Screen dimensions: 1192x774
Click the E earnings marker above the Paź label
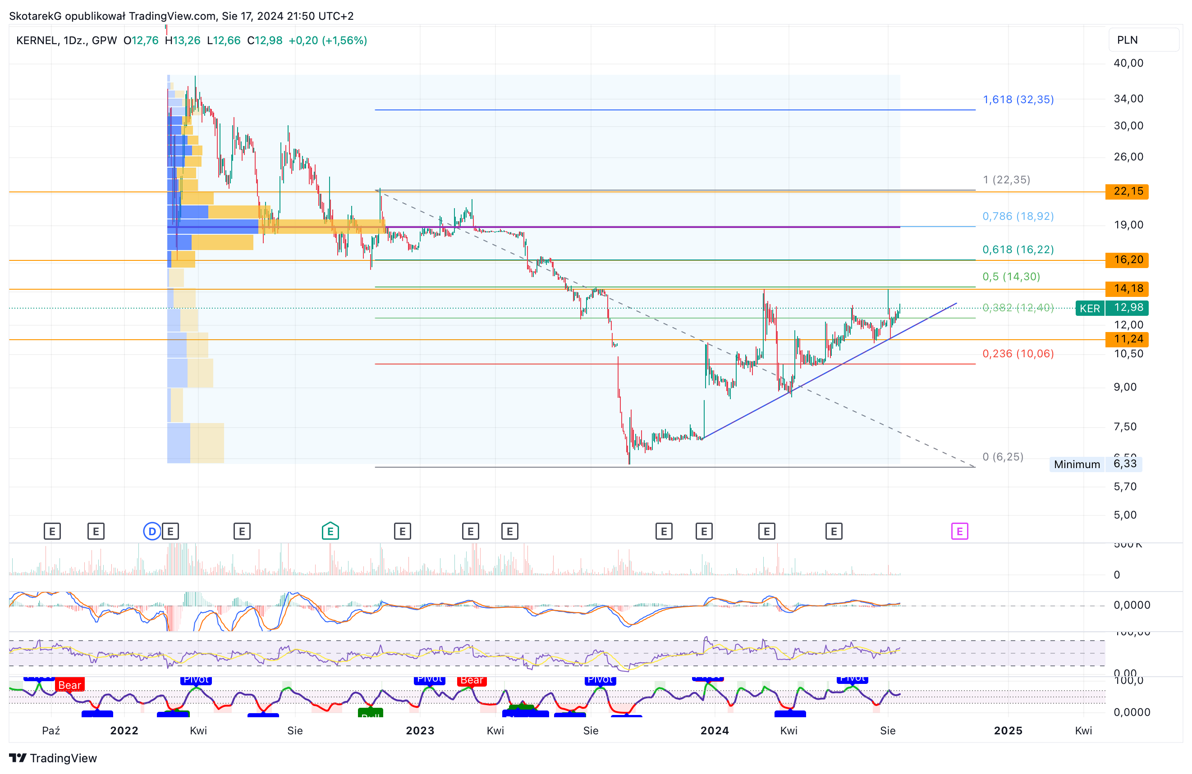[52, 531]
